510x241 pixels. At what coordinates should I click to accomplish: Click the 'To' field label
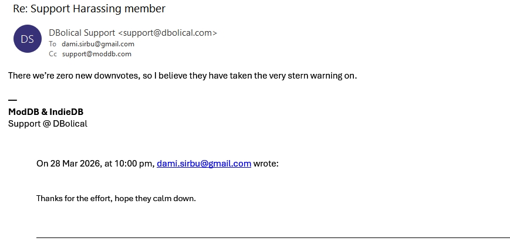click(52, 44)
